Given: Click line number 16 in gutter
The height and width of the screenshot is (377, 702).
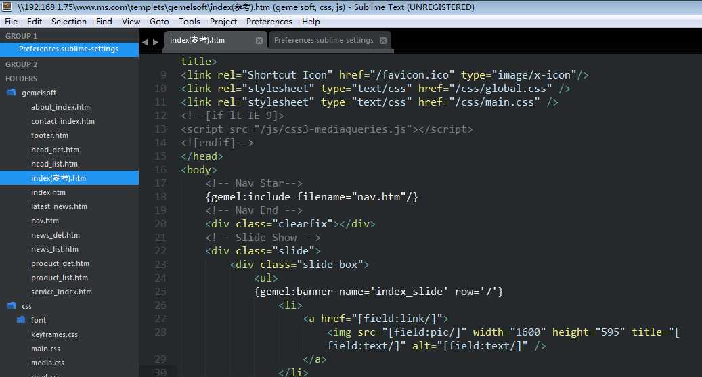Looking at the screenshot, I should [x=160, y=170].
